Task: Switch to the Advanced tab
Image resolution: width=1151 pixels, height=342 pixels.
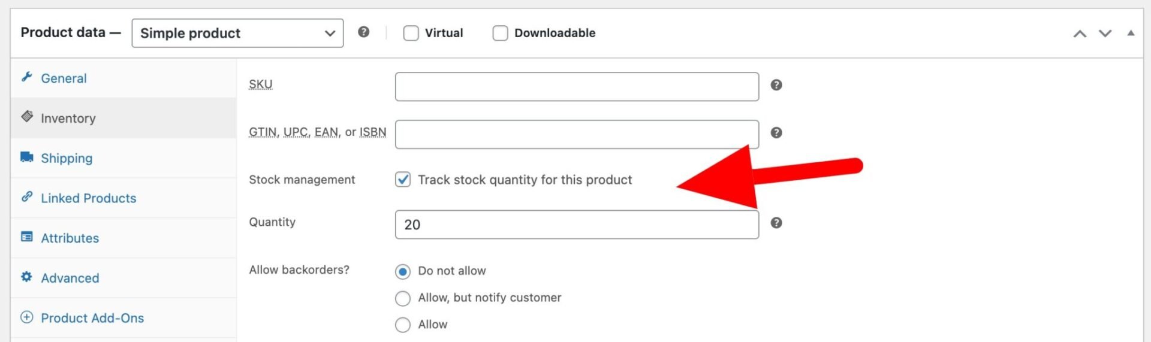Action: point(123,278)
